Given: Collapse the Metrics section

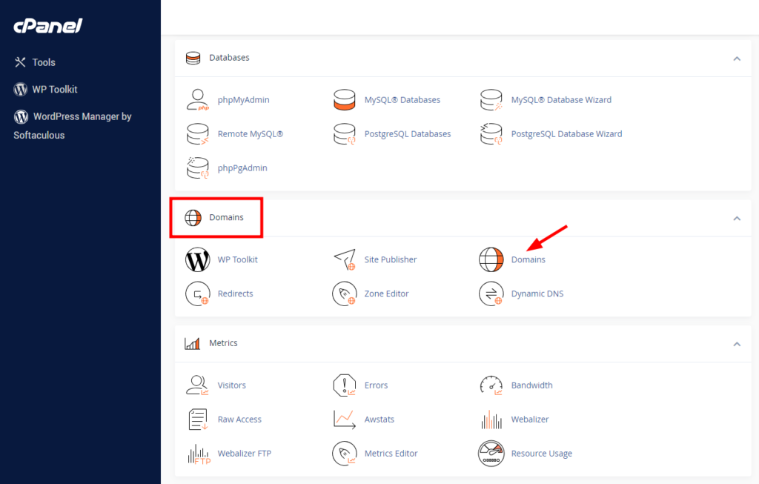Looking at the screenshot, I should pyautogui.click(x=737, y=344).
